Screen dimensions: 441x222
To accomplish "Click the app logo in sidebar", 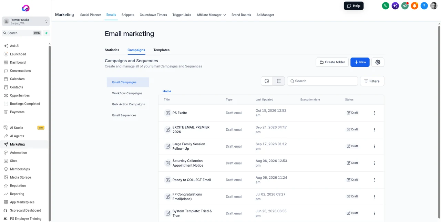I will (25, 8).
